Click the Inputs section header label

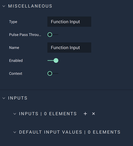[18, 98]
